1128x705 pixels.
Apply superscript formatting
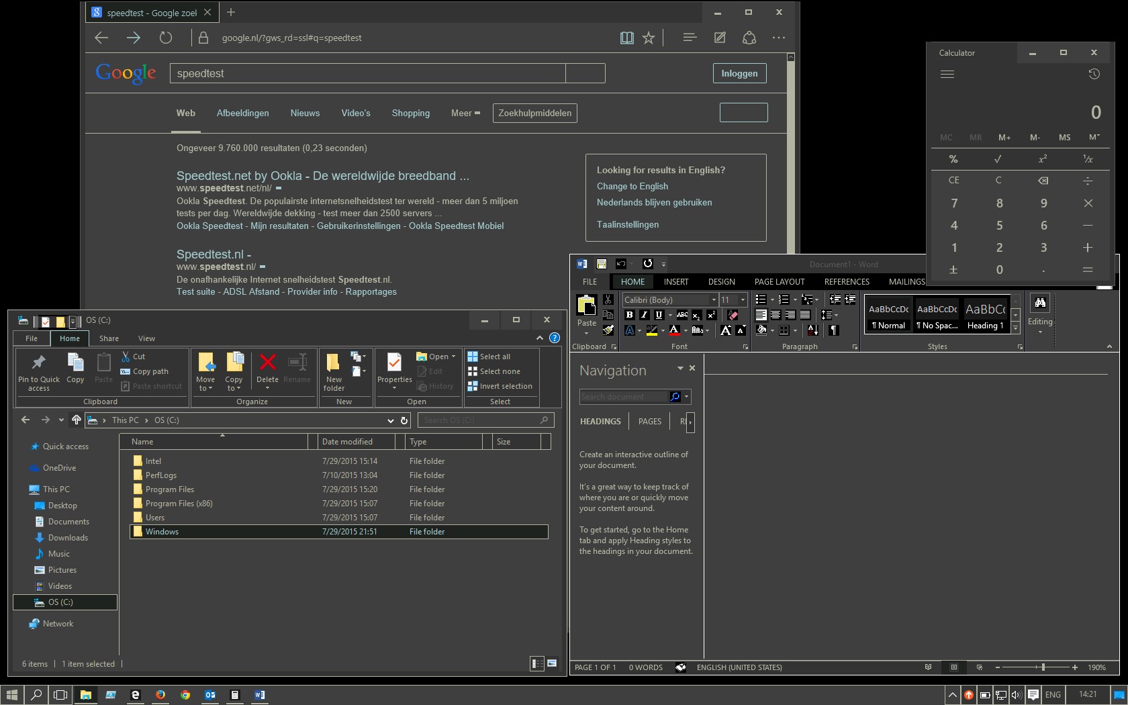[x=711, y=315]
